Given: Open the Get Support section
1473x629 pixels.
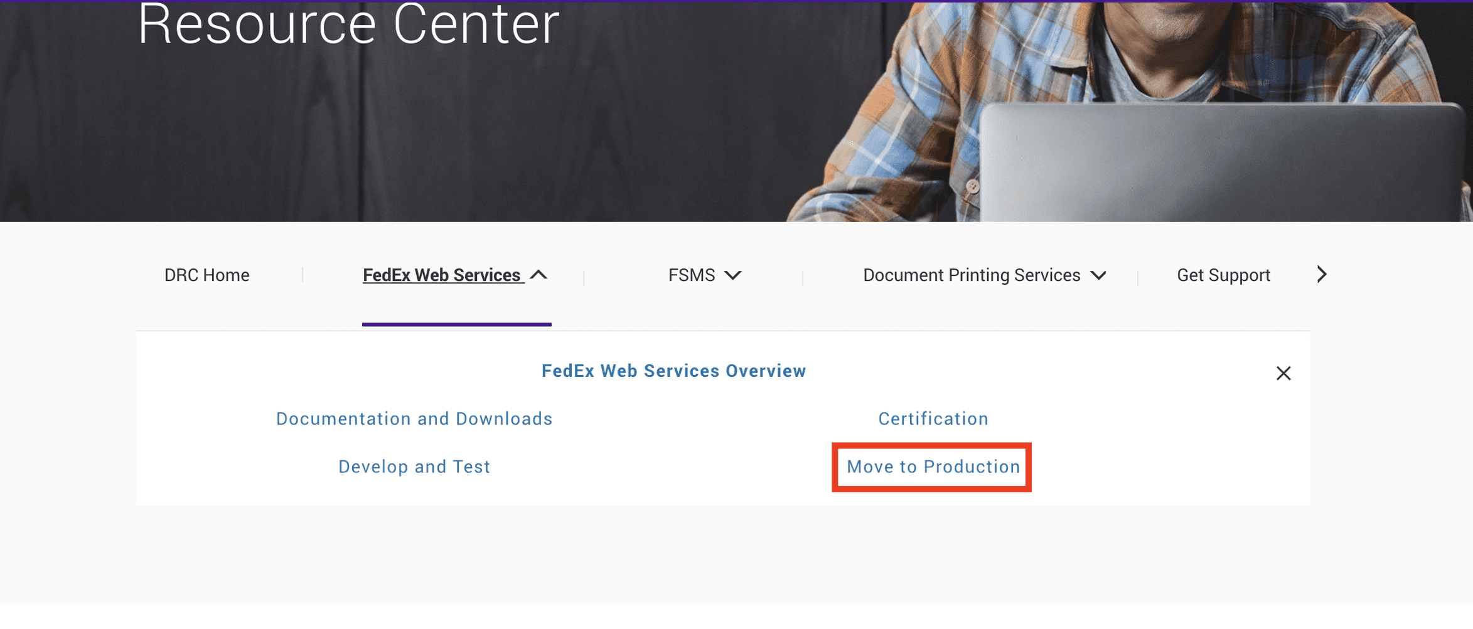Looking at the screenshot, I should pos(1223,275).
